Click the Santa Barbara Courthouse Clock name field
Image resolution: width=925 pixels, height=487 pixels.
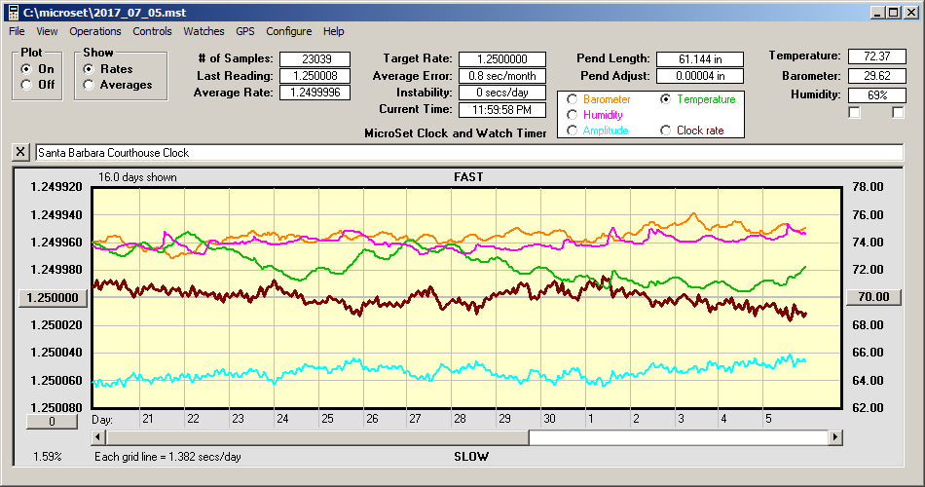[x=467, y=153]
